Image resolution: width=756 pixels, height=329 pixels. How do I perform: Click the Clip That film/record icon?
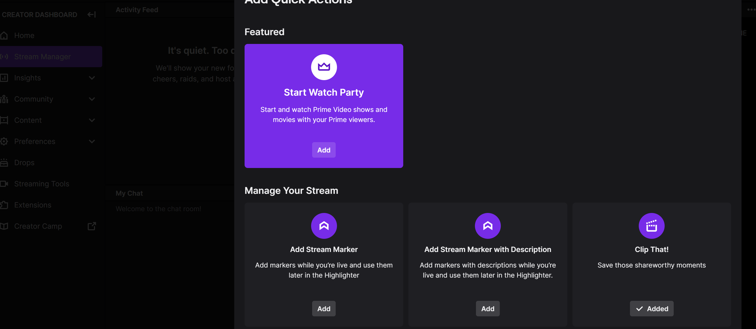(651, 226)
